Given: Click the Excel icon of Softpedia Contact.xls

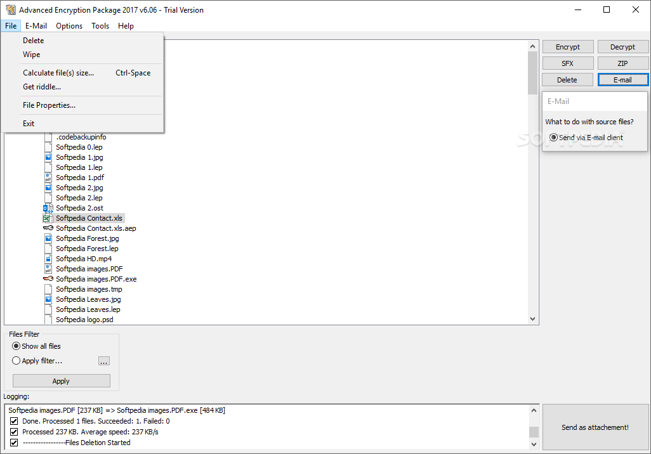Looking at the screenshot, I should (x=48, y=218).
